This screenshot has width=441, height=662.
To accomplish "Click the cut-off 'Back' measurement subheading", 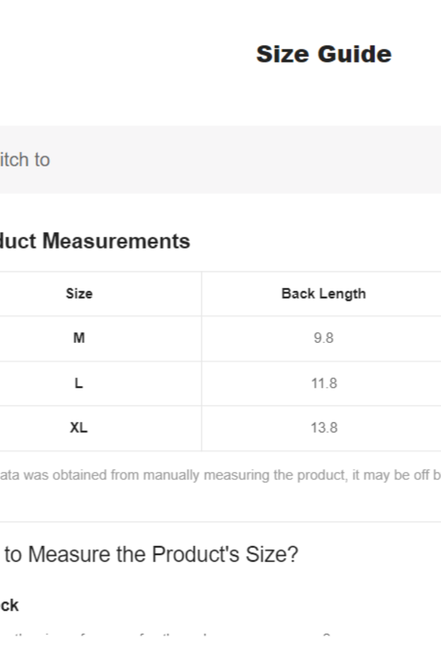I will [9, 605].
